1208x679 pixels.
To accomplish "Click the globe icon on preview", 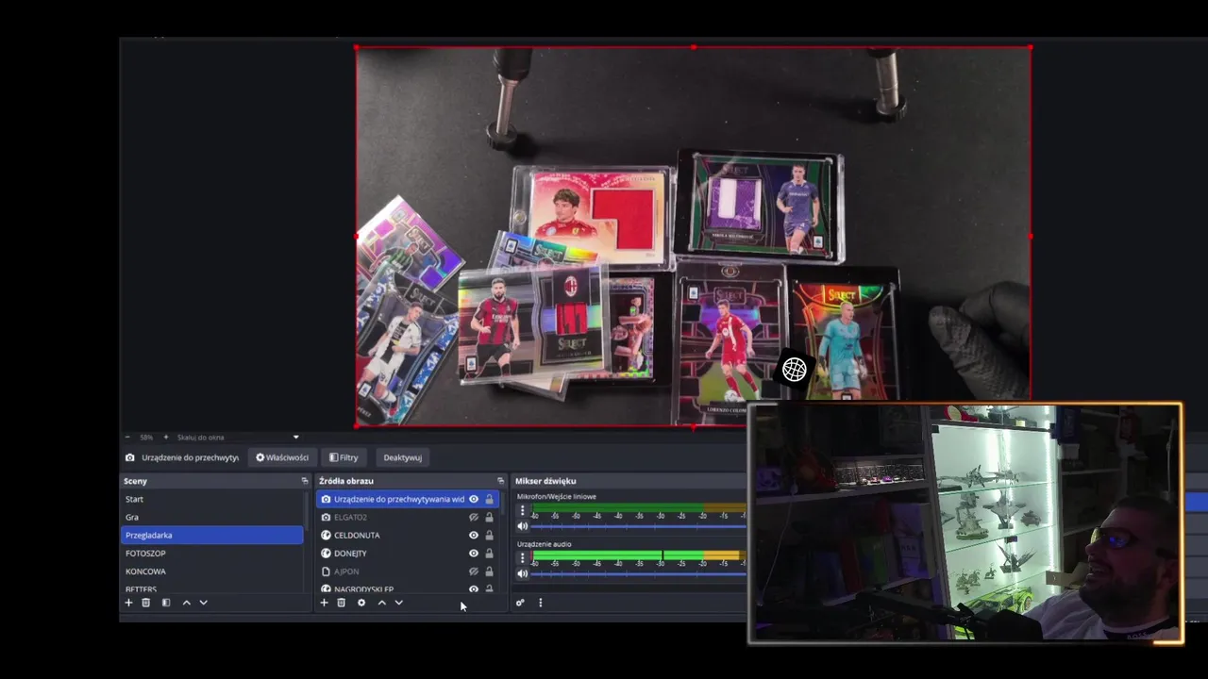I will pyautogui.click(x=795, y=371).
